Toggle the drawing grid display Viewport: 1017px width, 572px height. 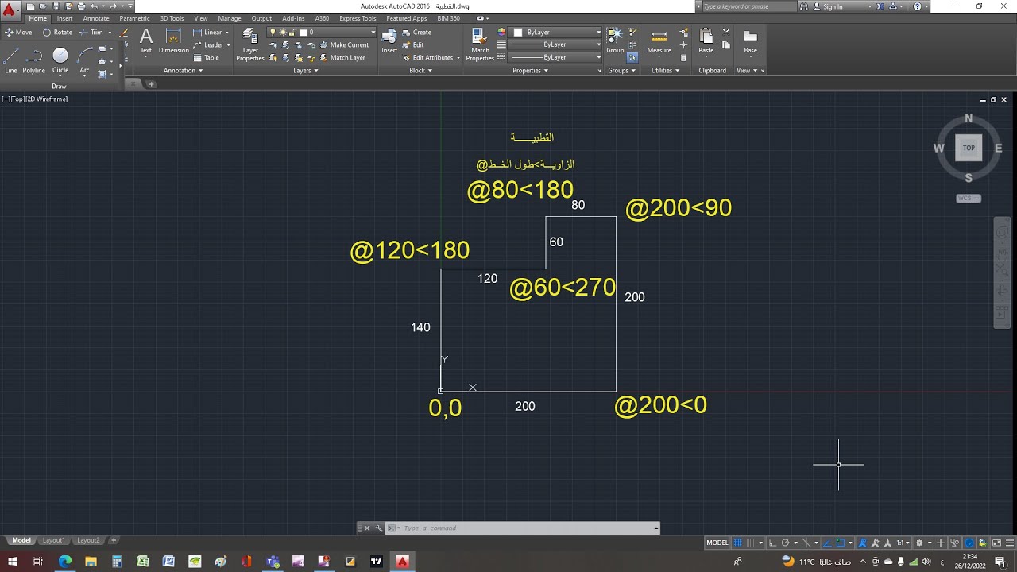[x=738, y=543]
